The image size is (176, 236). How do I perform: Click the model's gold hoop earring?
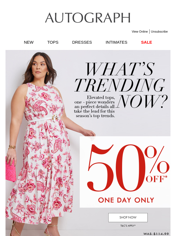(48, 73)
